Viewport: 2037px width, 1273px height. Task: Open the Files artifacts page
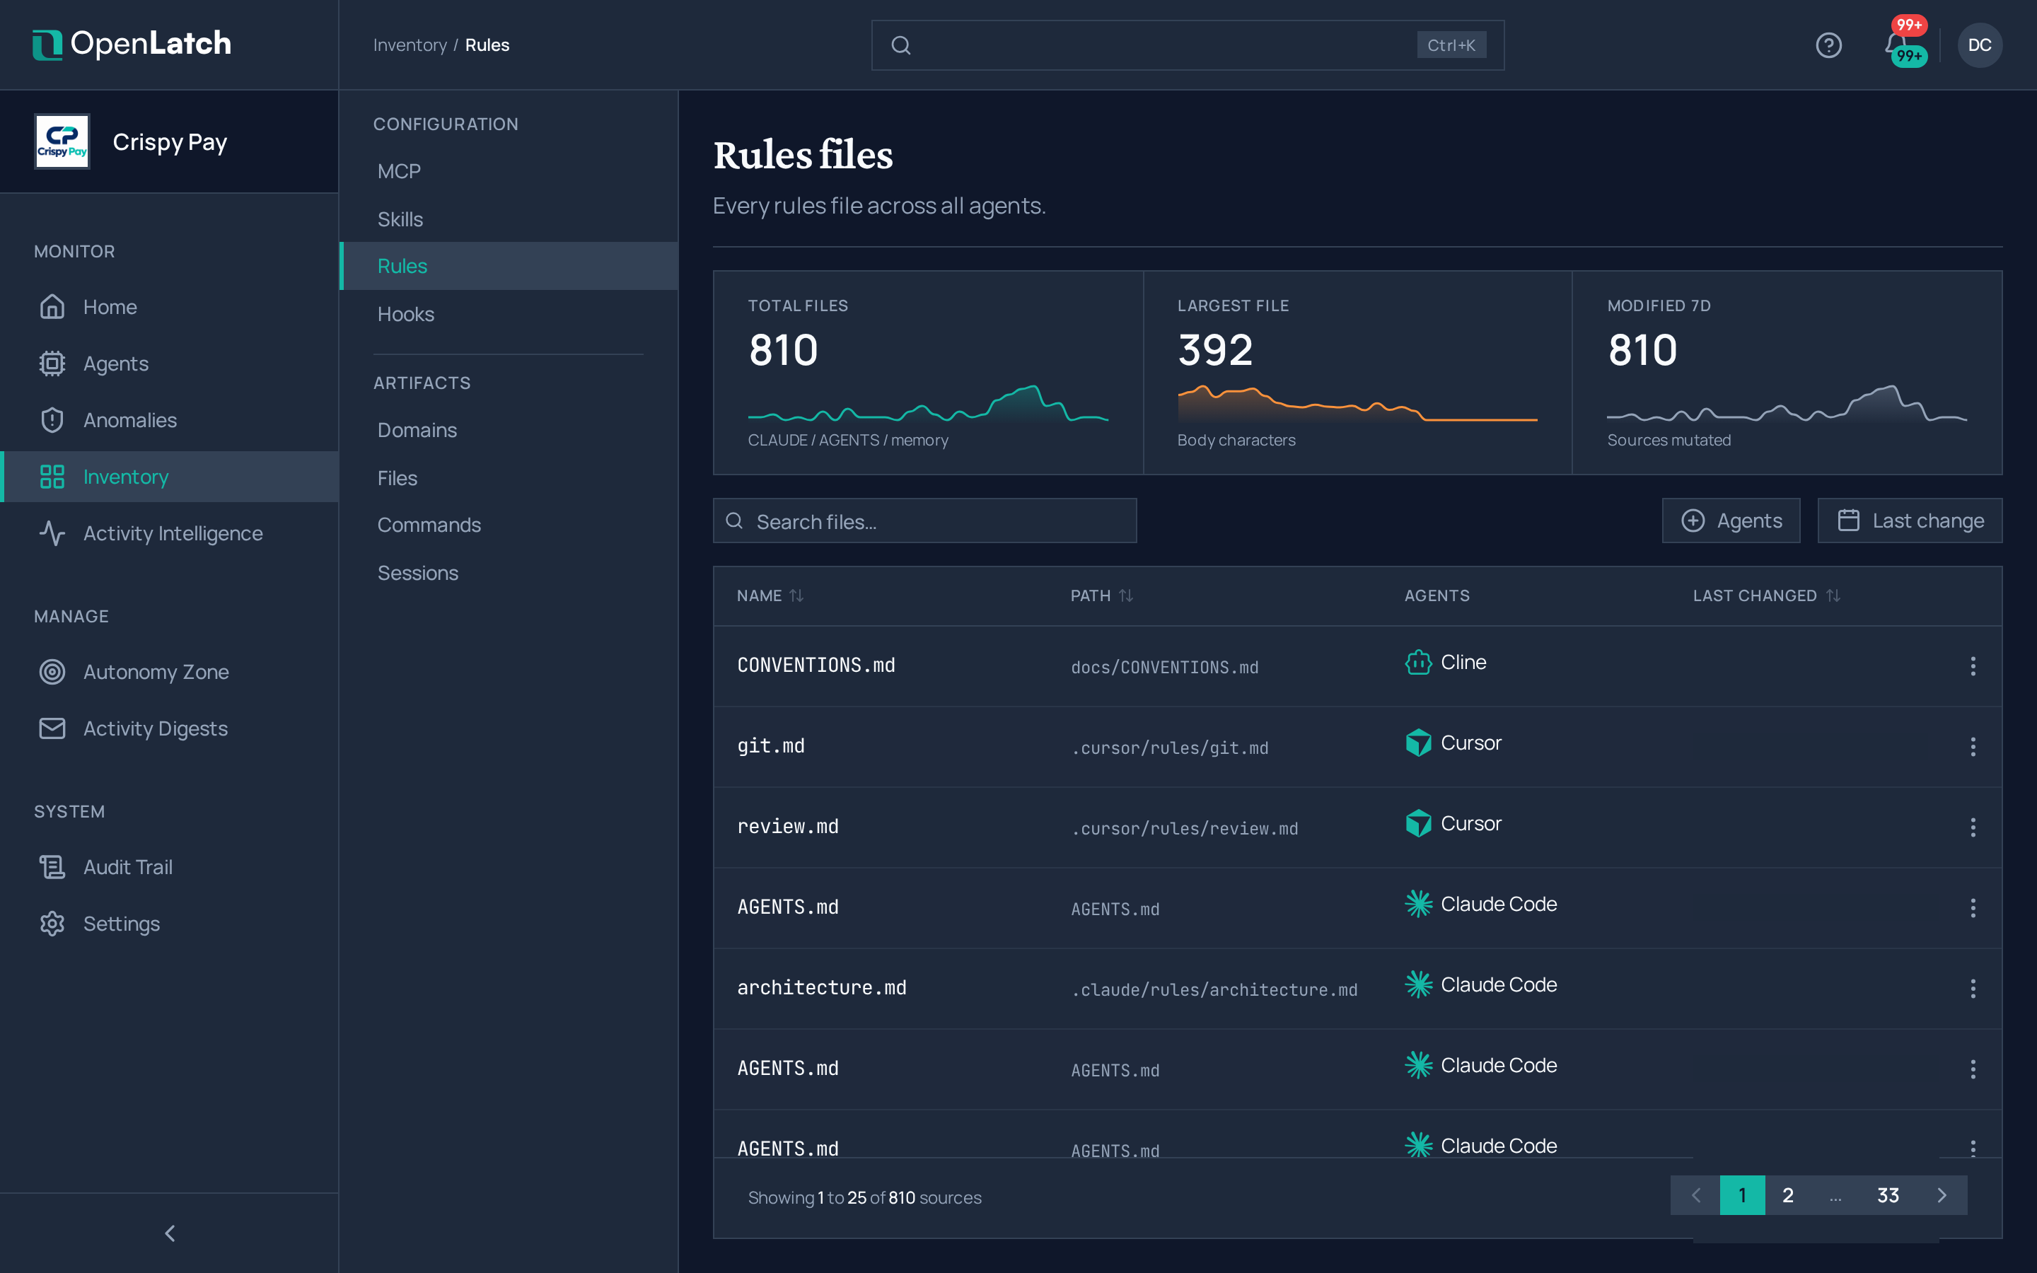click(x=509, y=478)
